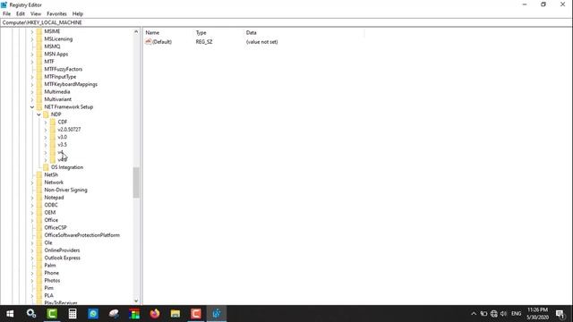This screenshot has width=573, height=322.
Task: Launch Calculator from the taskbar
Action: [73, 314]
